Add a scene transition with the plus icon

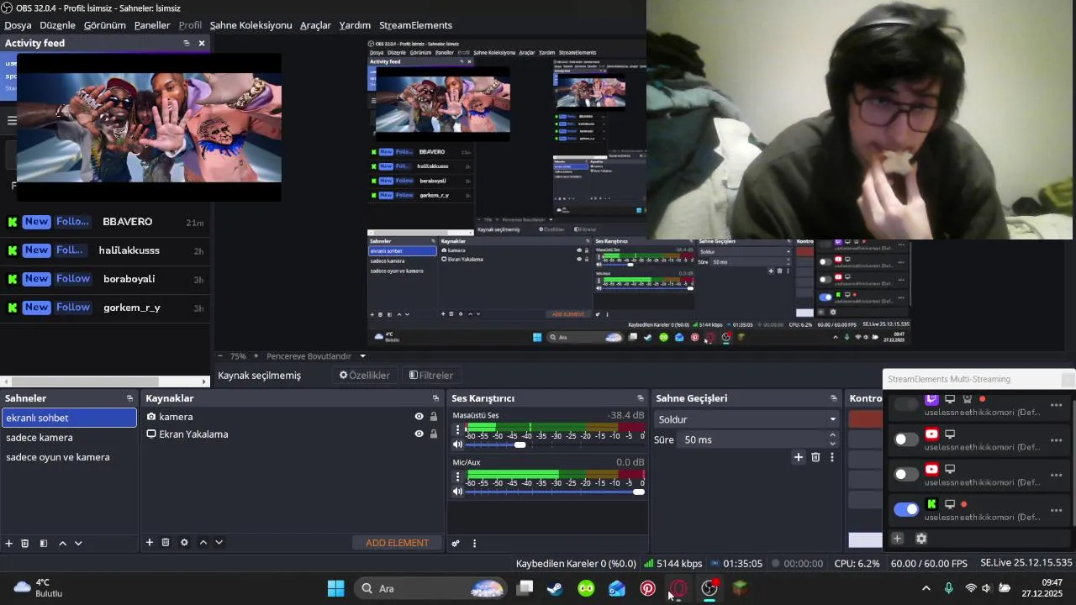(x=799, y=457)
